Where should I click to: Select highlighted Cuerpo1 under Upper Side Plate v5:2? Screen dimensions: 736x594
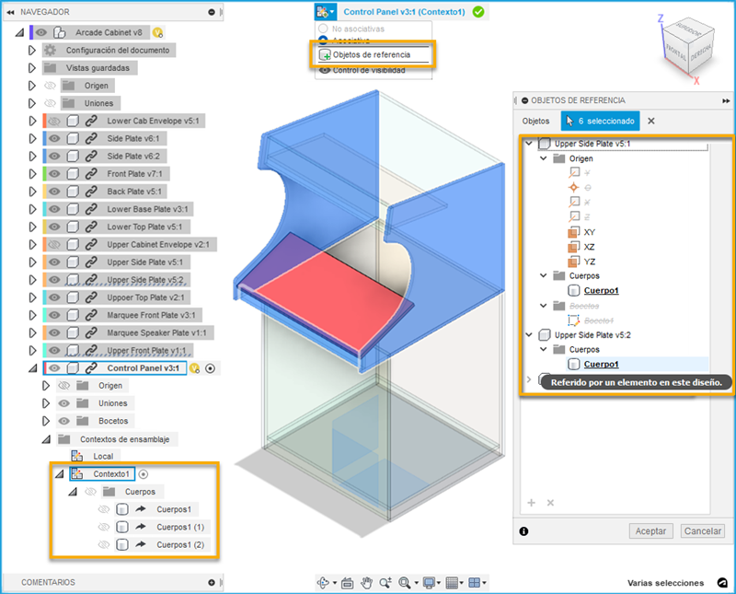[602, 364]
